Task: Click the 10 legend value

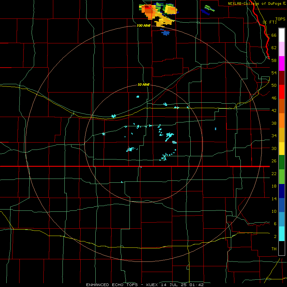Action: coord(274,211)
